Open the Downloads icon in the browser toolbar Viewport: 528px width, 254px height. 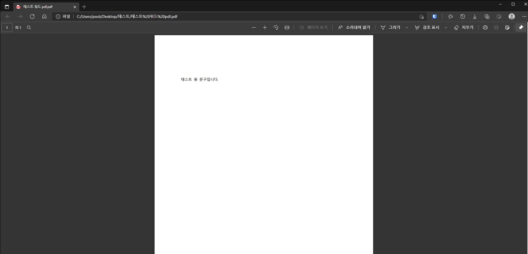[x=475, y=16]
